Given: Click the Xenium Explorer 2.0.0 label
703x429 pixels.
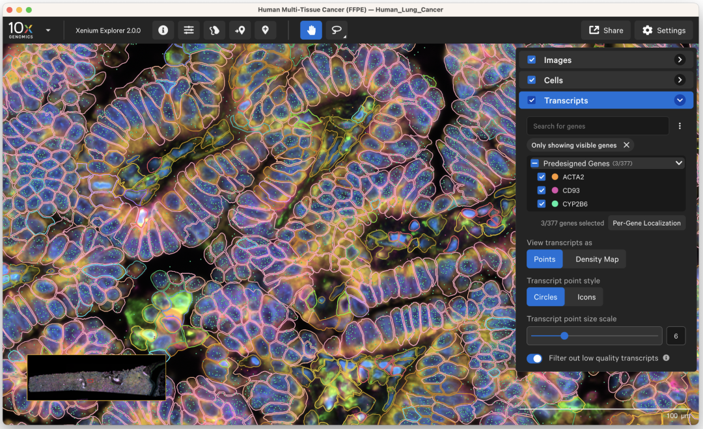Looking at the screenshot, I should 108,31.
